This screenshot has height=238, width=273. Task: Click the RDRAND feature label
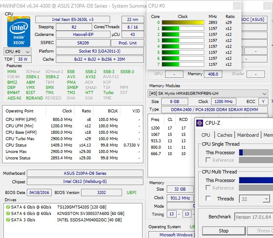click(x=35, y=98)
